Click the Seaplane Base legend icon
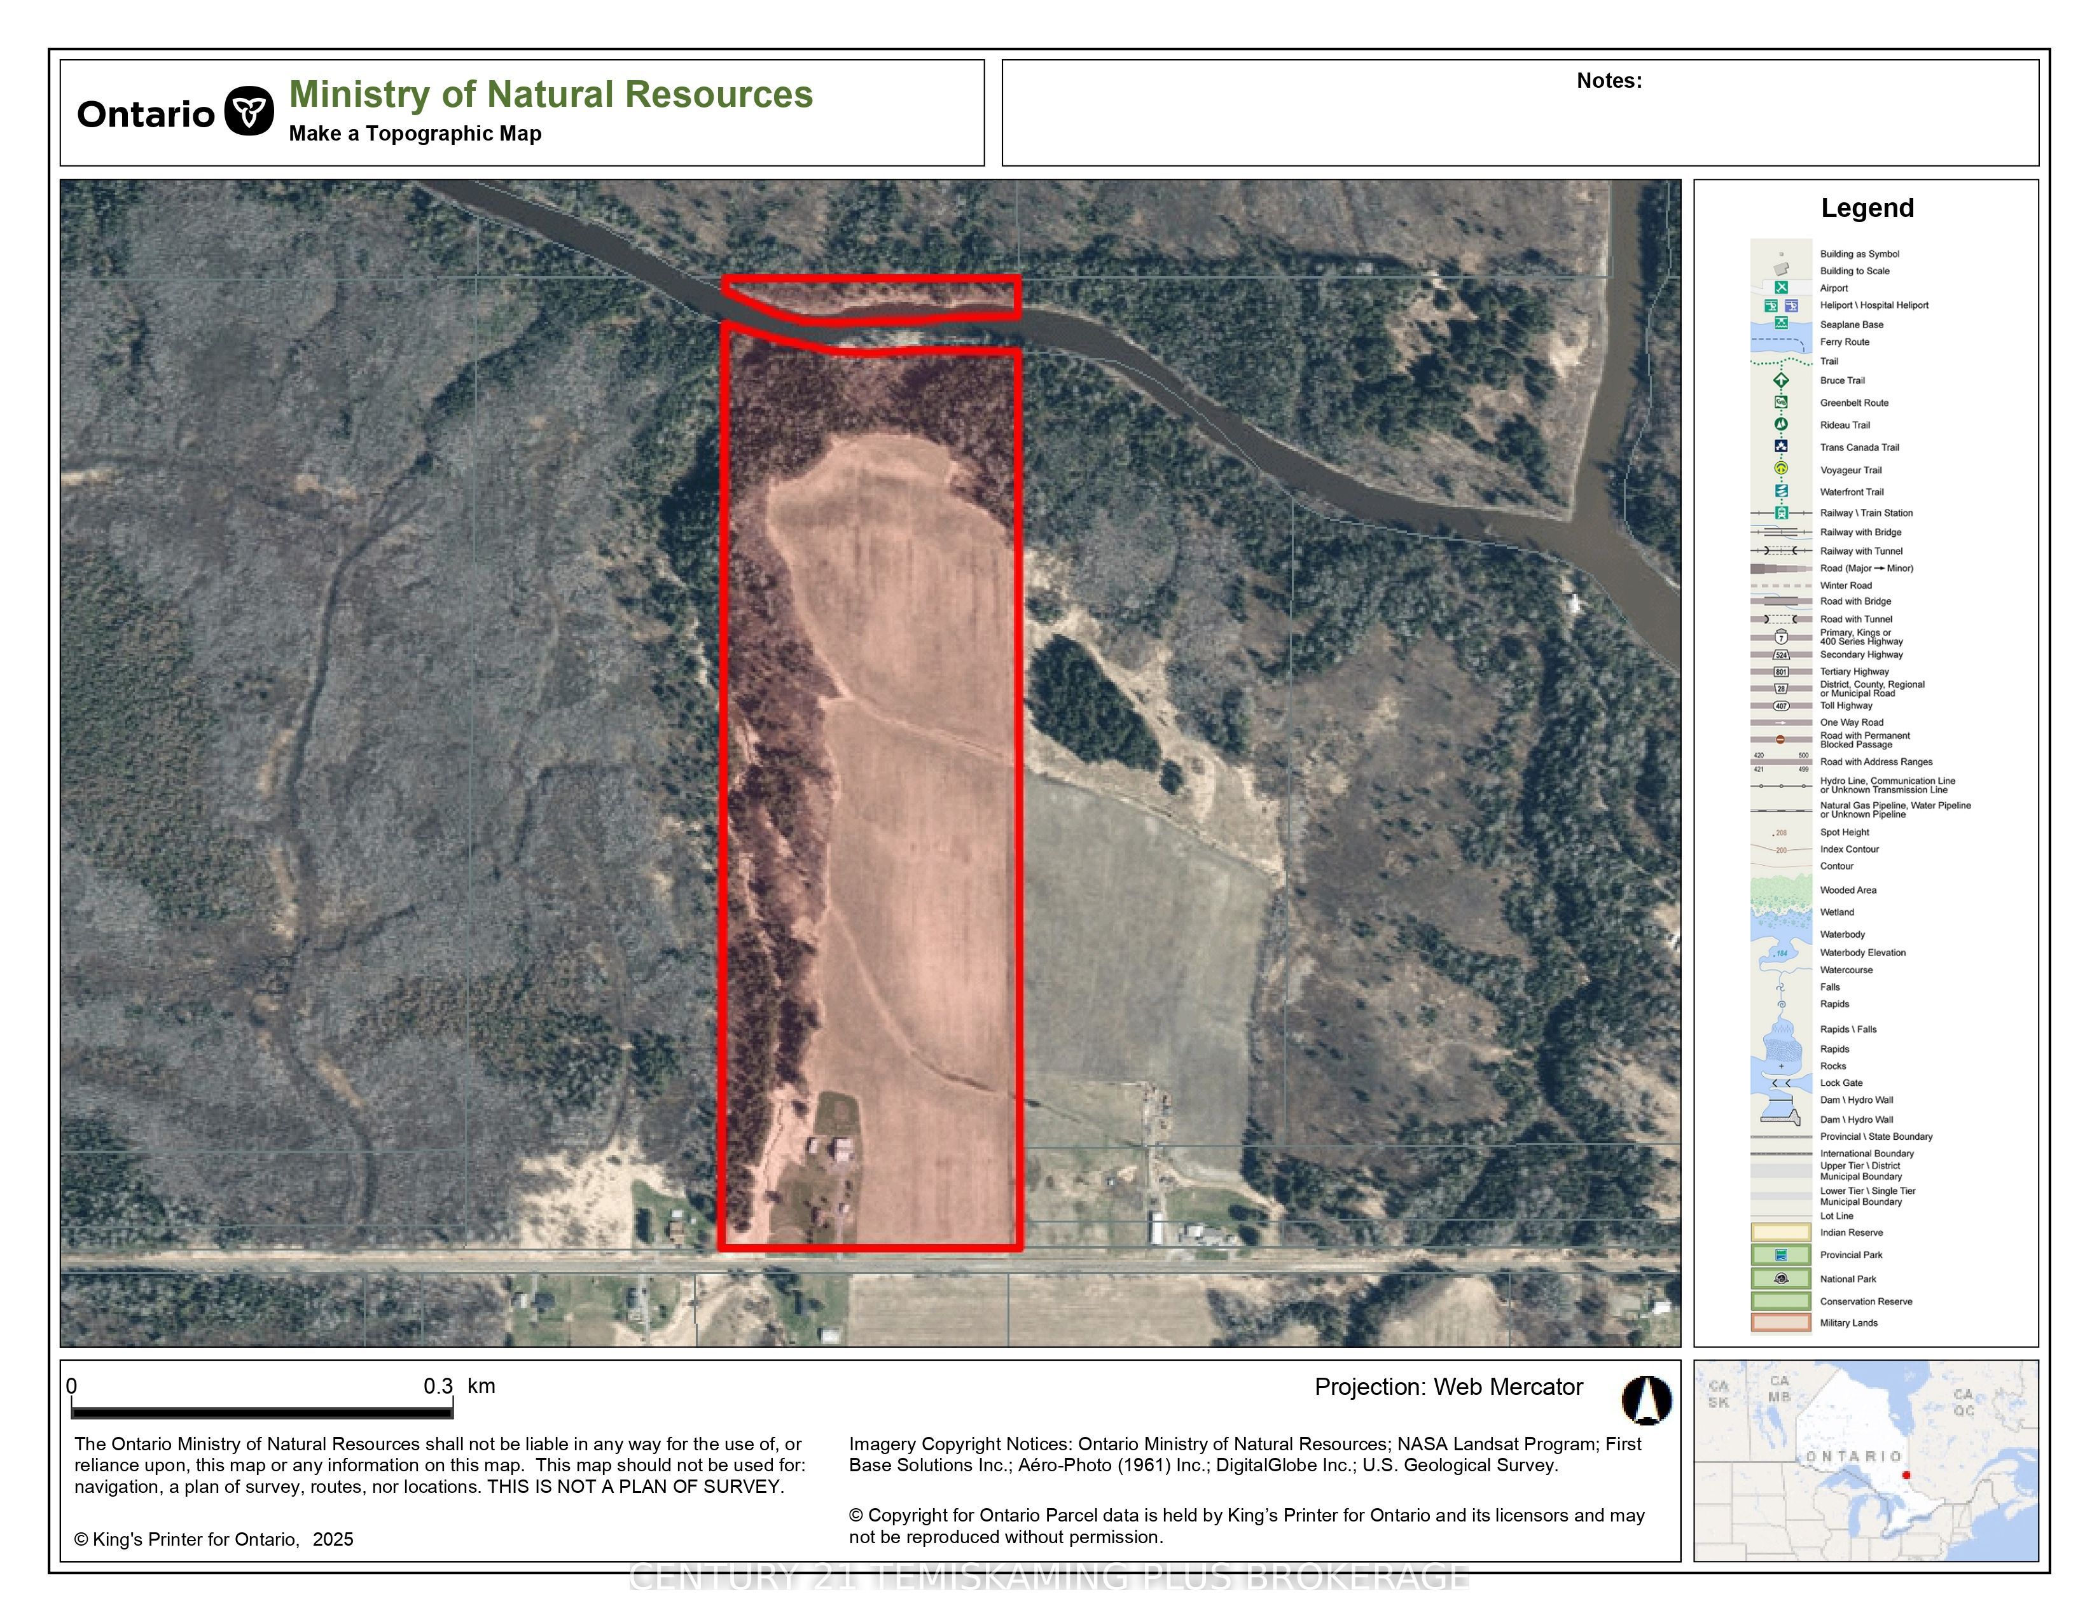The image size is (2099, 1622). (1781, 323)
